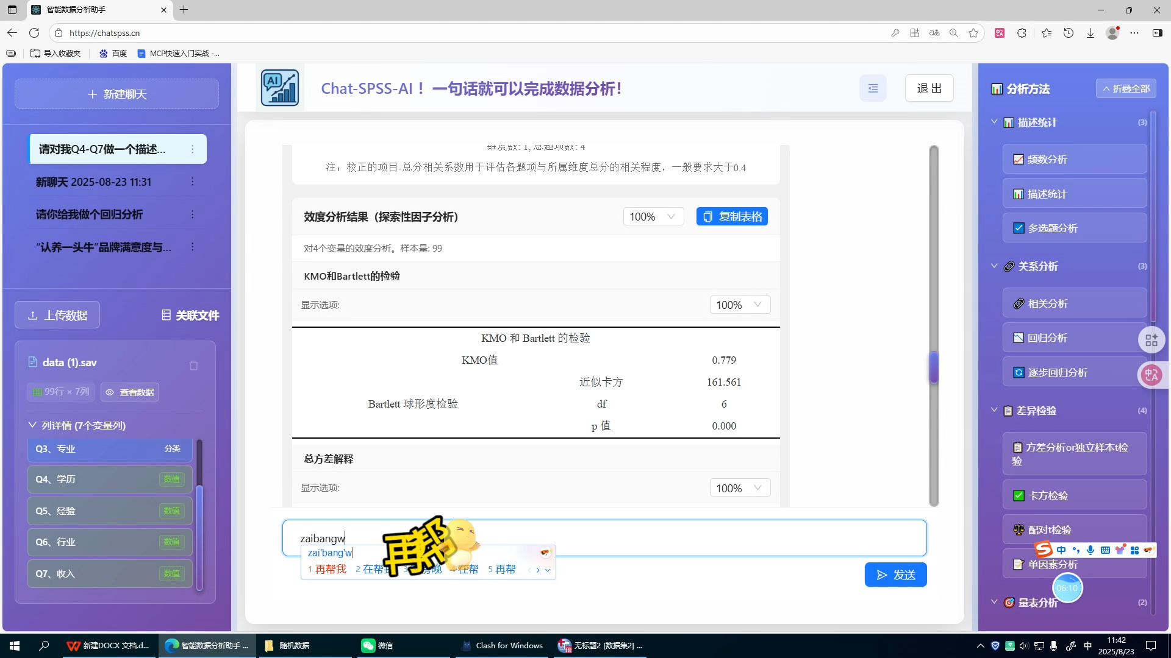Open options for 请对我Q4-Q7 chat
This screenshot has width=1171, height=658.
tap(193, 149)
